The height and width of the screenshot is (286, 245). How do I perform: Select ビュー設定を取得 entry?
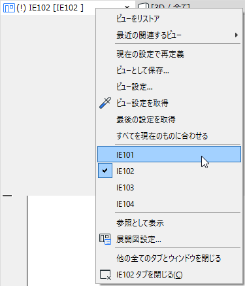[x=169, y=103]
